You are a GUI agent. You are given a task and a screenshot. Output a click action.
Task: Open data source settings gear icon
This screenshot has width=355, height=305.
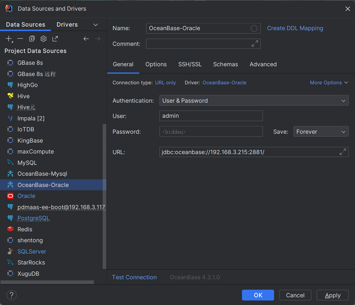pos(43,39)
